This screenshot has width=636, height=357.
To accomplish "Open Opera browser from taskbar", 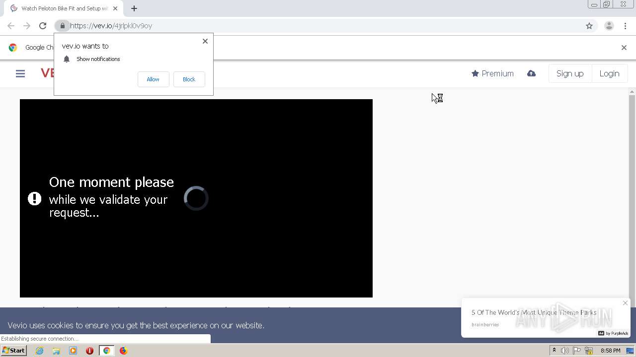I will 89,351.
